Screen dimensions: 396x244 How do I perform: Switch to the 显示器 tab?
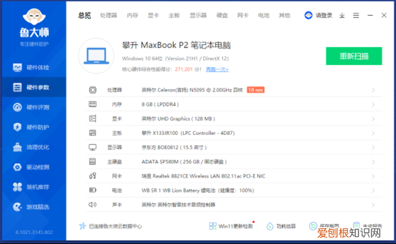[x=198, y=15]
